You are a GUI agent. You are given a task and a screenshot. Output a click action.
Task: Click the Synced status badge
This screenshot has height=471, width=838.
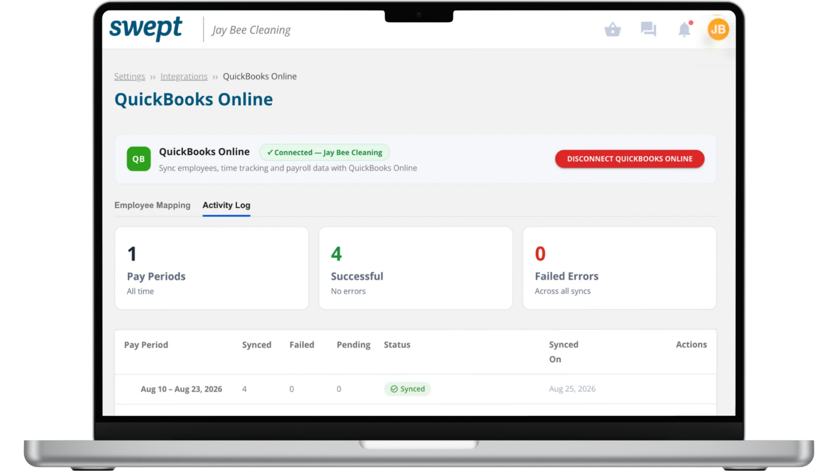point(407,389)
